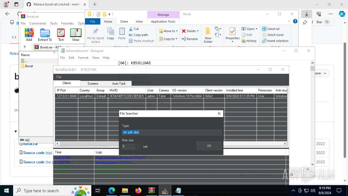Open Notepad's Edit menu
The image size is (348, 196).
pos(72,58)
